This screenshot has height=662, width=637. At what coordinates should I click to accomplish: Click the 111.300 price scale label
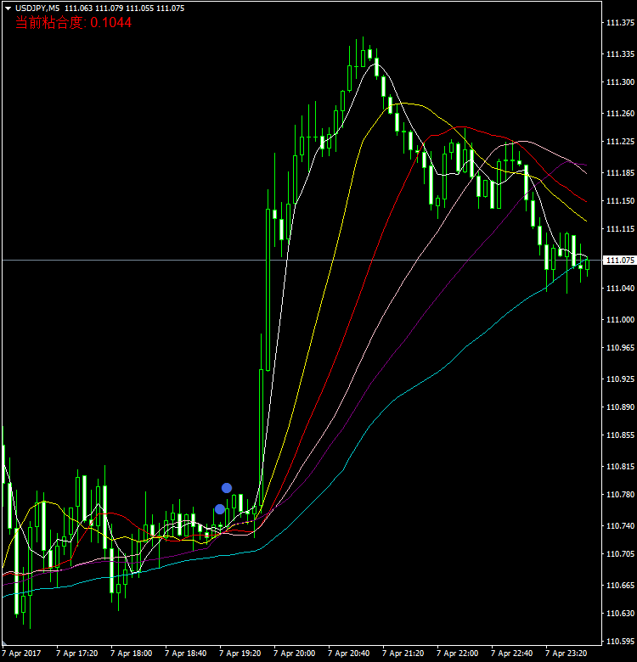[x=620, y=82]
